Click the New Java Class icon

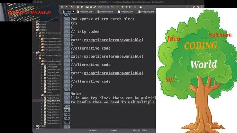pos(82,7)
